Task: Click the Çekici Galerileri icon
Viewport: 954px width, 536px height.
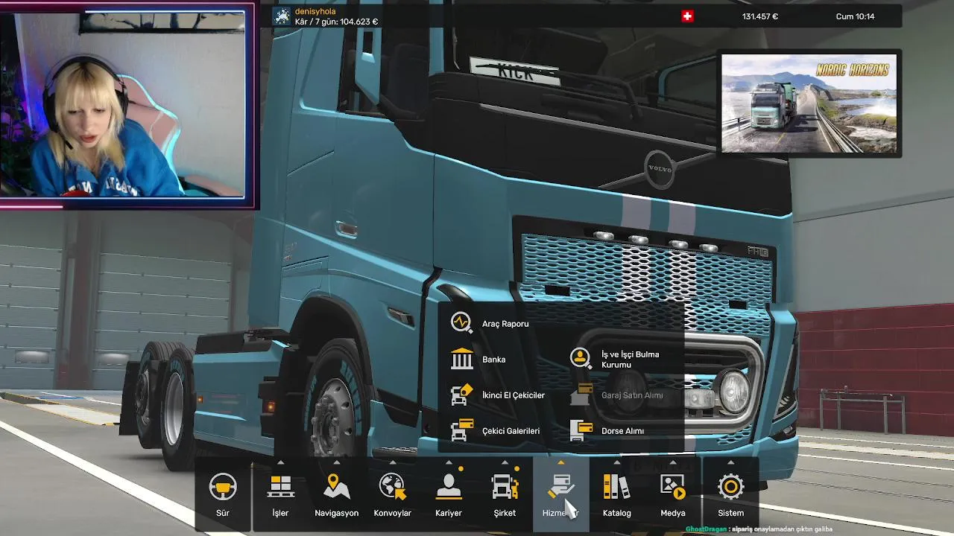Action: pos(462,430)
